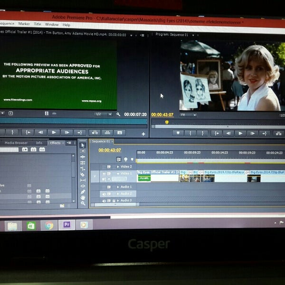Open Source clip name dropdown arrow

131,36
